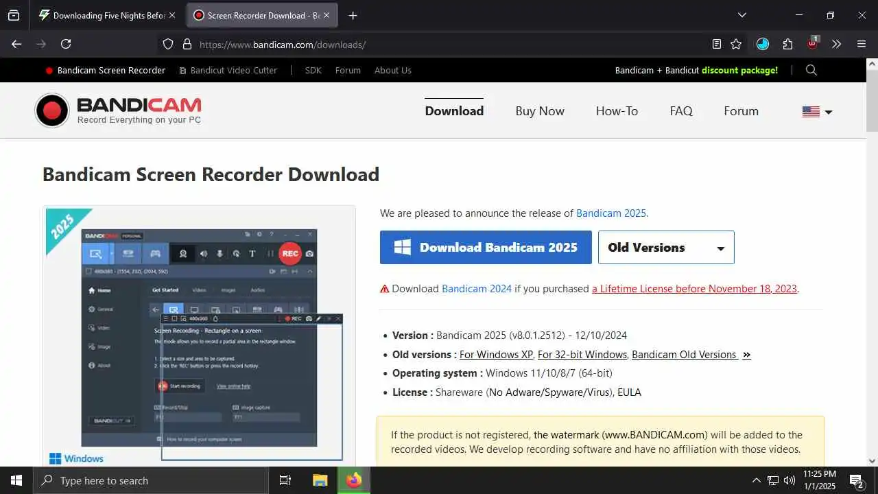Viewport: 878px width, 494px height.
Task: Open Forum link in top black bar
Action: [348, 70]
